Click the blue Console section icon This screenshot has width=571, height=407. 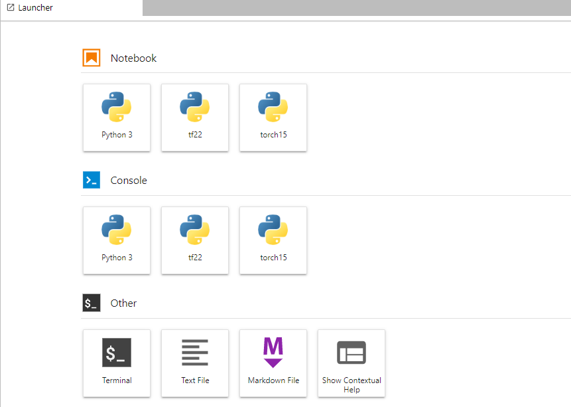tap(92, 180)
